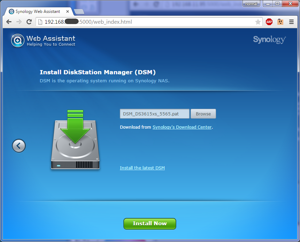Click the browser back arrow button

tap(9, 22)
